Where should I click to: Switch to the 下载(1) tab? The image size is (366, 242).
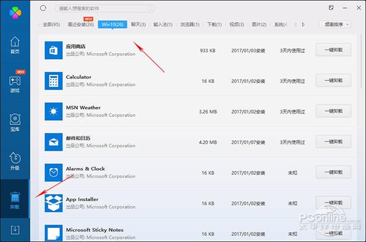tap(214, 24)
